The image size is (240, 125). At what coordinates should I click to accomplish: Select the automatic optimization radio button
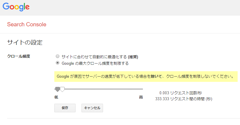58,56
